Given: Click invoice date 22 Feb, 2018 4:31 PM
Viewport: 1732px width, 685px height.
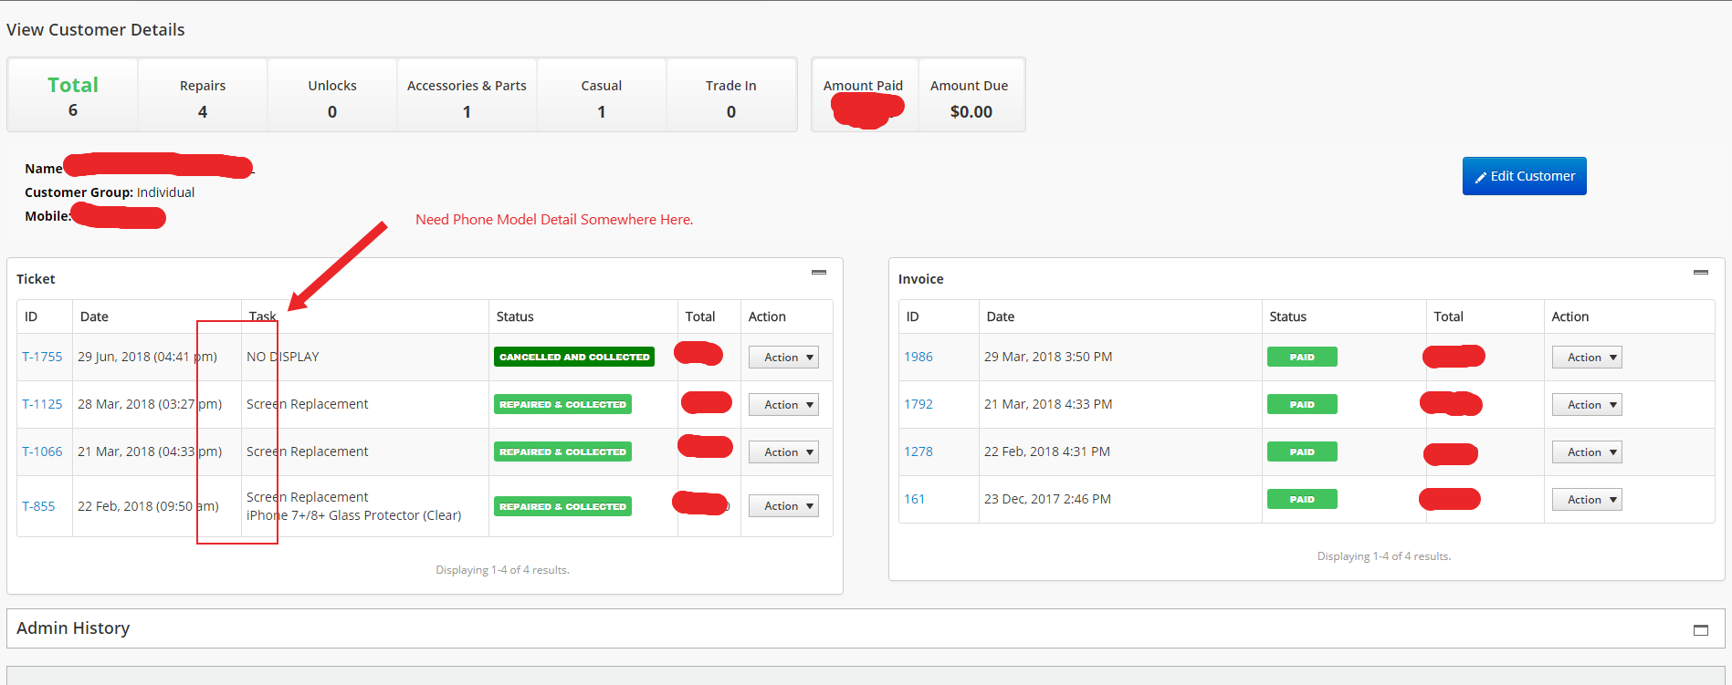Looking at the screenshot, I should [x=1047, y=451].
